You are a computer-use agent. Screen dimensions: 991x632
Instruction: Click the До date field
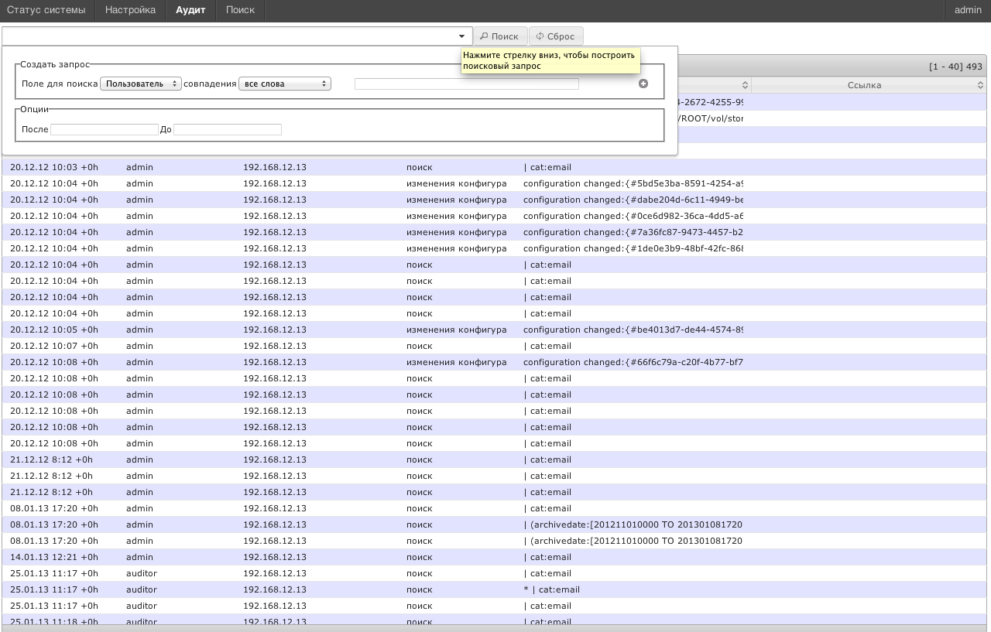click(228, 129)
